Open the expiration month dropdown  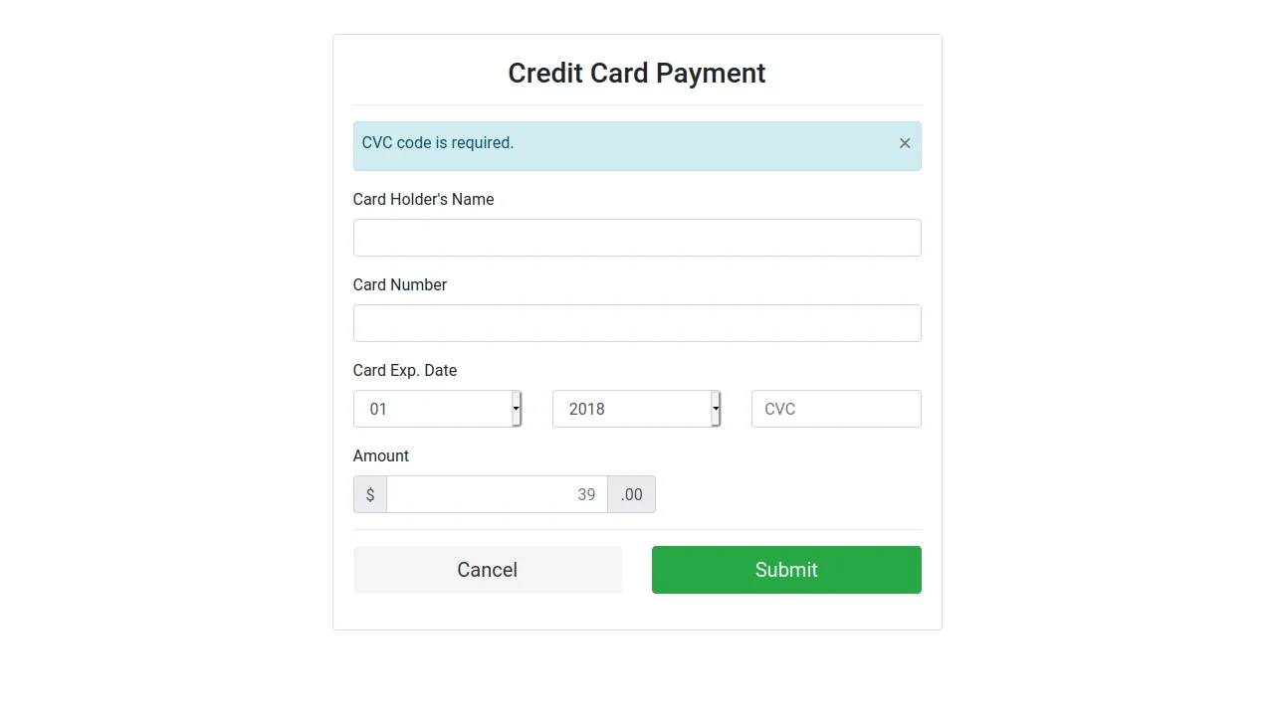tap(438, 409)
